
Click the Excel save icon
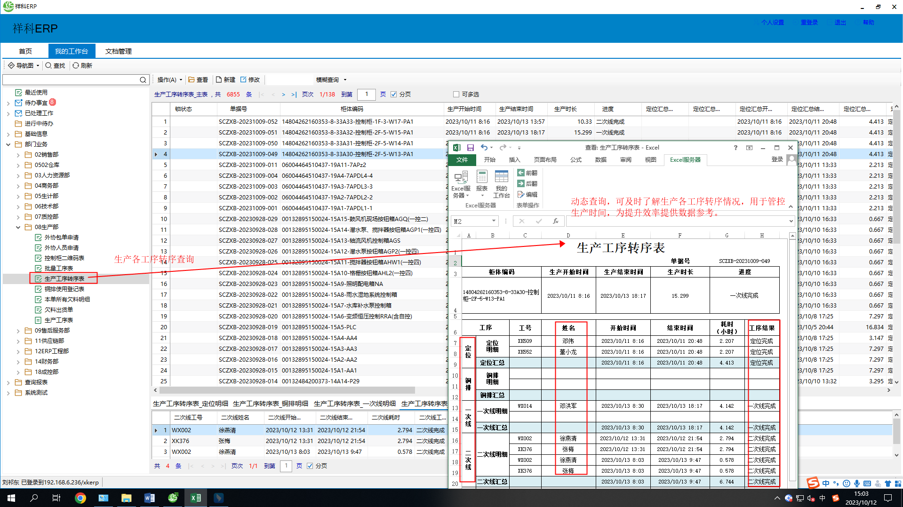[470, 148]
